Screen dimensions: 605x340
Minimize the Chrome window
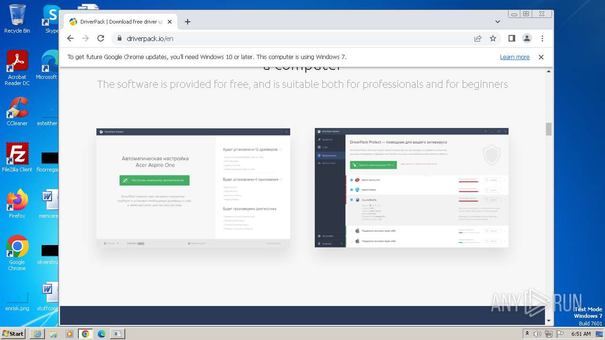tap(514, 14)
